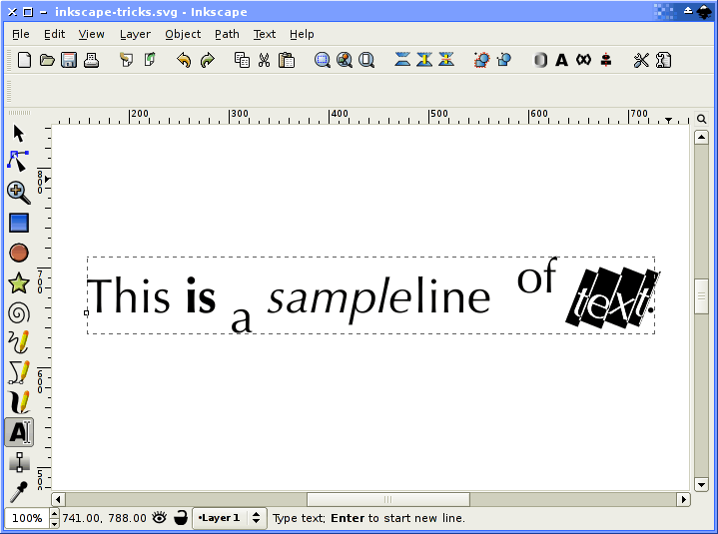Click vertical scrollbar up arrow

(701, 138)
